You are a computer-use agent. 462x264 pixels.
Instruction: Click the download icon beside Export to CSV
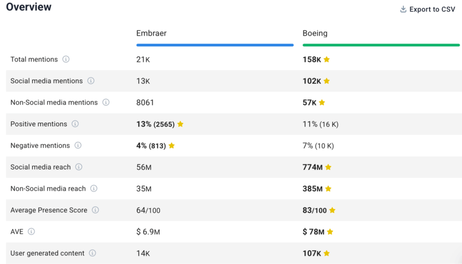[x=403, y=9]
